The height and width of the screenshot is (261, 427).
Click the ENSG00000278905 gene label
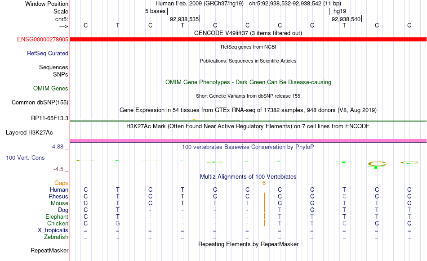point(43,39)
